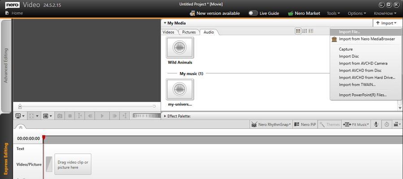The height and width of the screenshot is (179, 403).
Task: Switch to large thumbnail view
Action: tap(298, 31)
